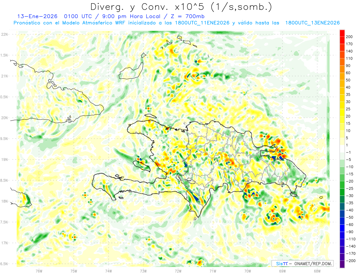The height and width of the screenshot is (275, 356).
Task: Click the 17N latitude label
Action: coord(4,243)
